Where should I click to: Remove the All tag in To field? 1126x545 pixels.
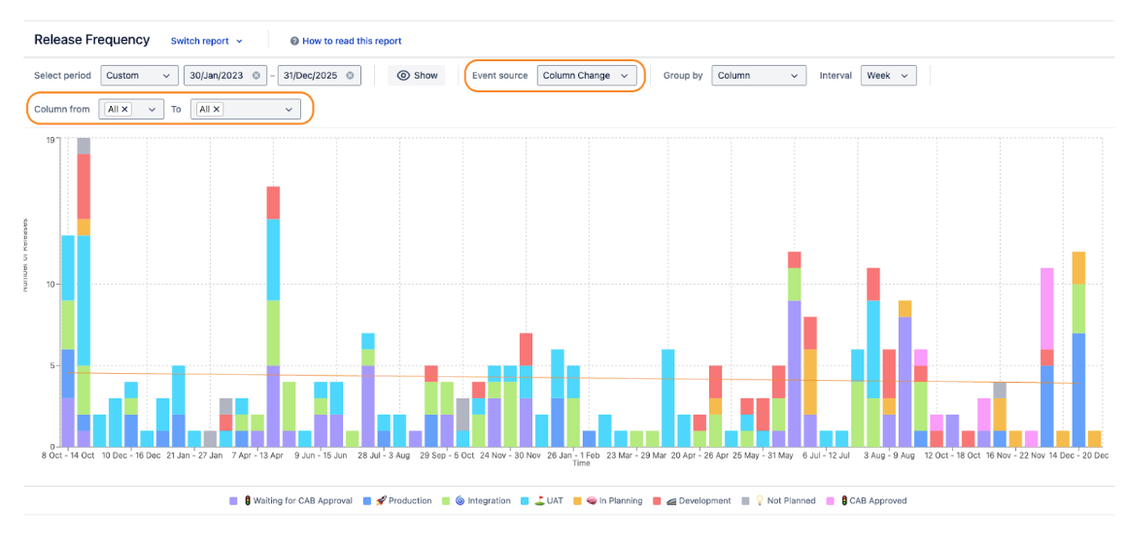pyautogui.click(x=217, y=109)
